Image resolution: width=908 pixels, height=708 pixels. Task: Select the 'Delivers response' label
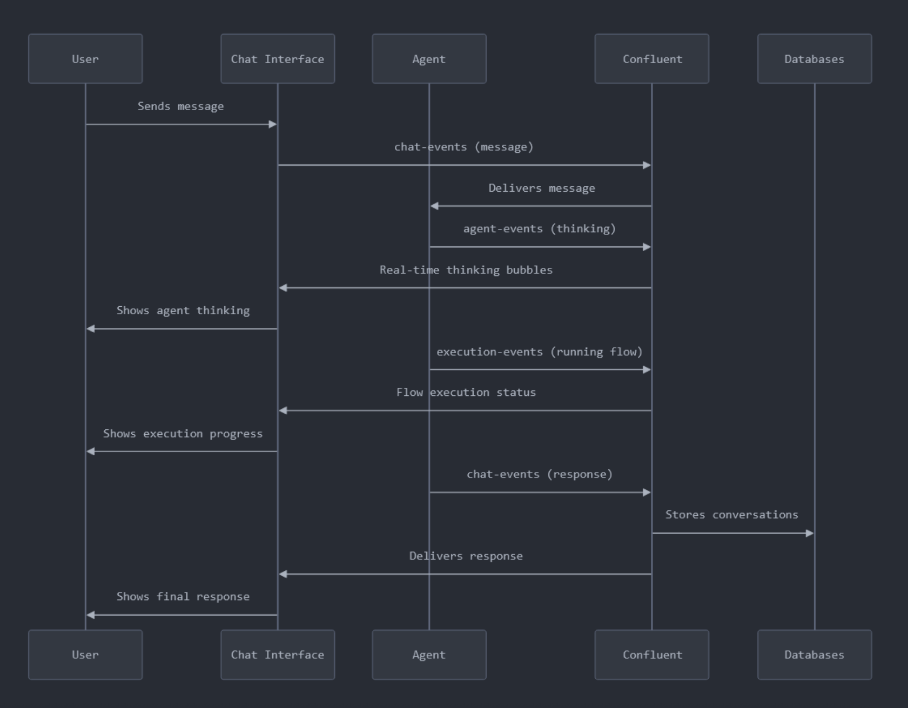point(466,556)
